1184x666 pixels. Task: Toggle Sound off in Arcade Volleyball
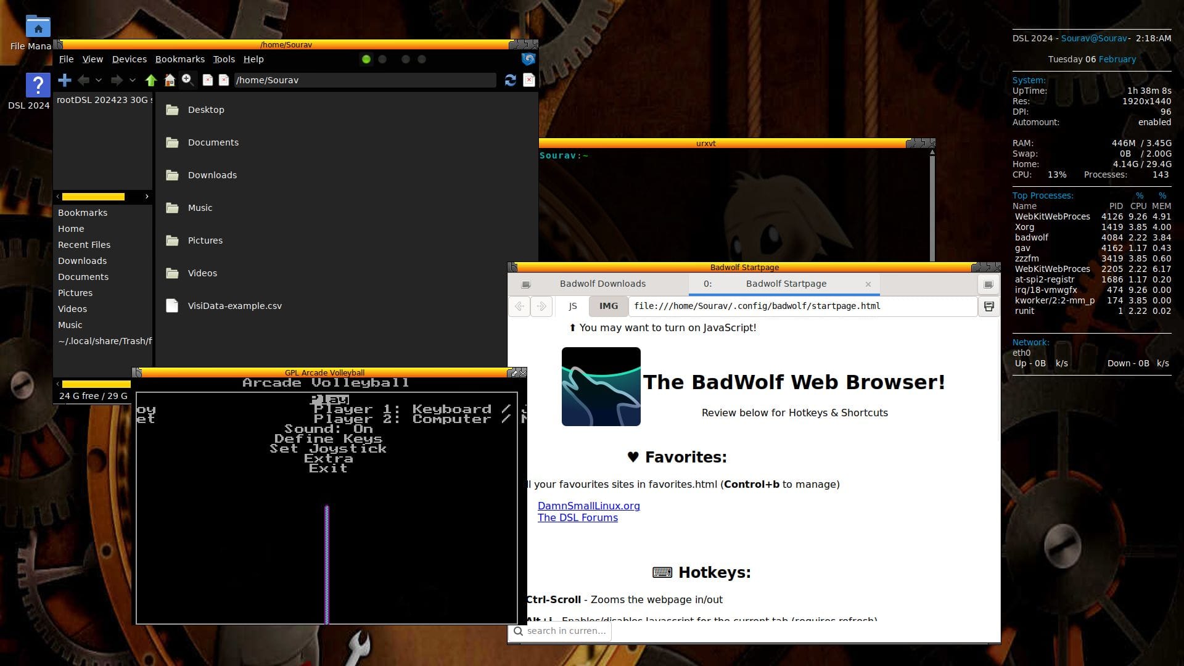pyautogui.click(x=327, y=428)
